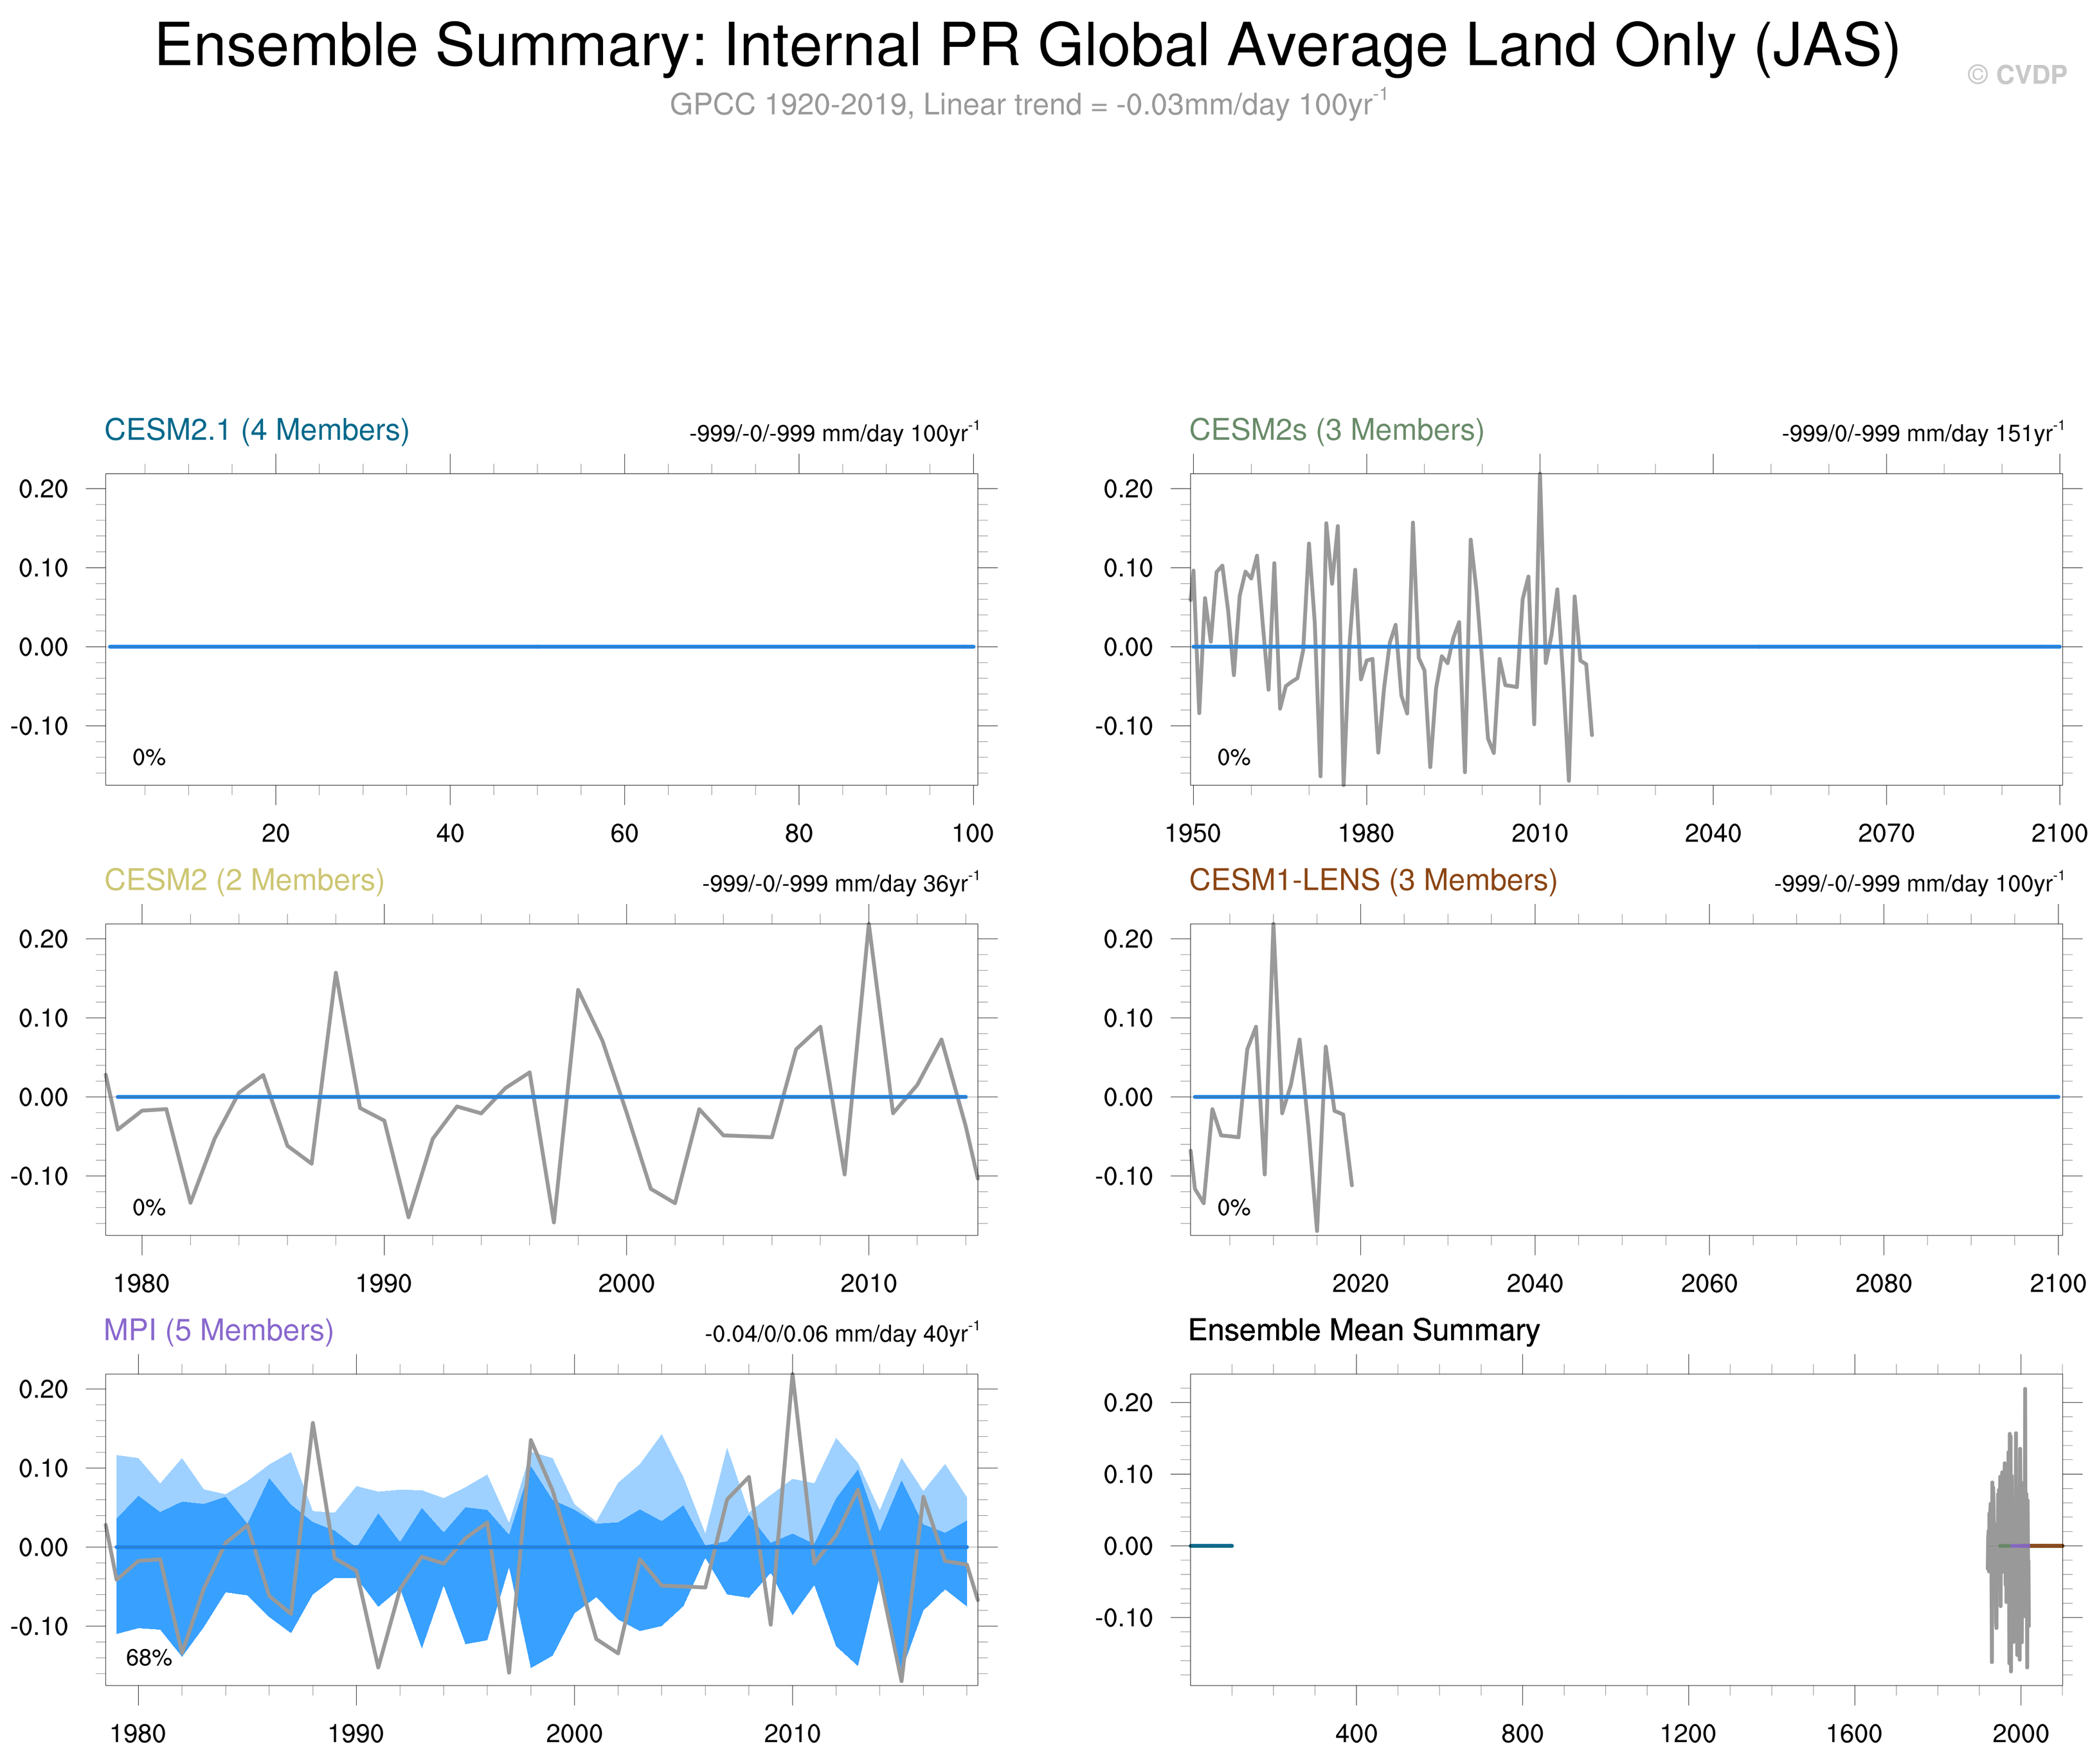Click the 2040 tick label in CESM2s plot
2099x1764 pixels.
[1712, 833]
